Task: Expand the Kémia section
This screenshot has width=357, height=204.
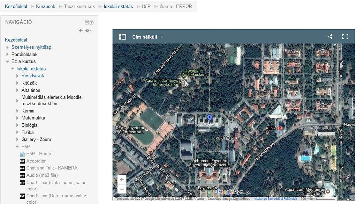Action: click(x=17, y=111)
